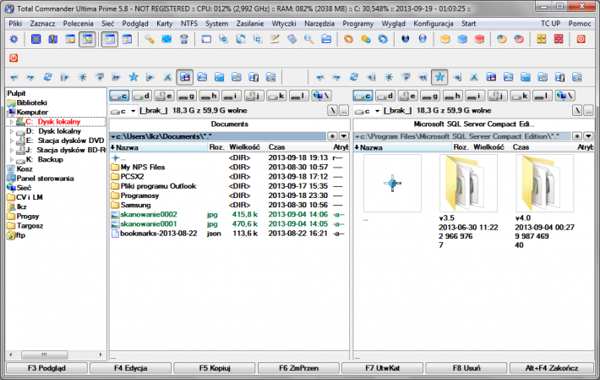The image size is (600, 380).
Task: Open the NTFS menu
Action: (189, 24)
